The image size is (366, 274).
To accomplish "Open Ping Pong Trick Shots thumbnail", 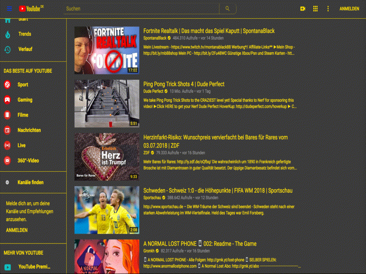I will (107, 104).
